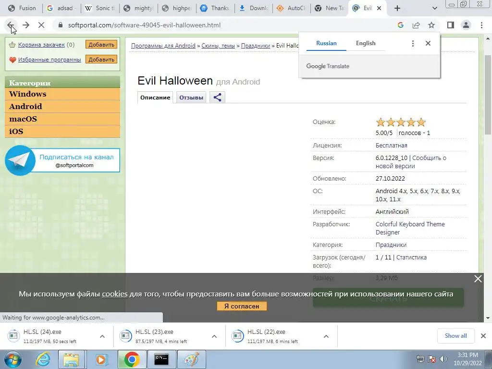Go forward with the browser forward arrow
This screenshot has width=492, height=369.
tap(26, 25)
